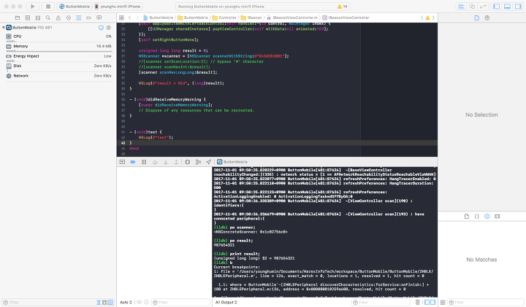The height and width of the screenshot is (307, 526).
Task: Go back in editor history
Action: (130, 18)
